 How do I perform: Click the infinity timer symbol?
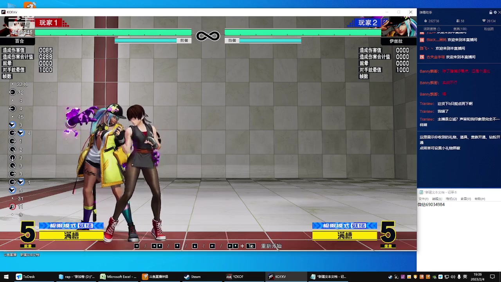(x=208, y=36)
